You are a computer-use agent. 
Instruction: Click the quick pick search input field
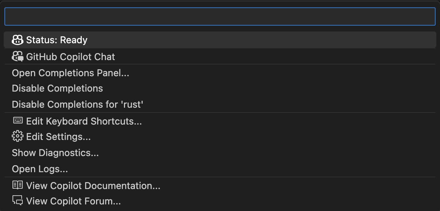pyautogui.click(x=220, y=16)
